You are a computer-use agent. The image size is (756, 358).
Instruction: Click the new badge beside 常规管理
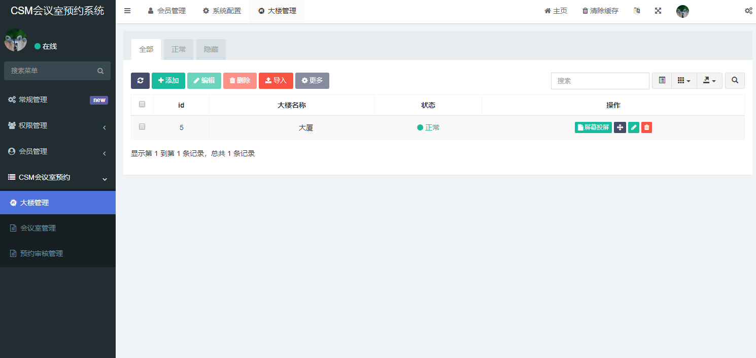pos(99,100)
